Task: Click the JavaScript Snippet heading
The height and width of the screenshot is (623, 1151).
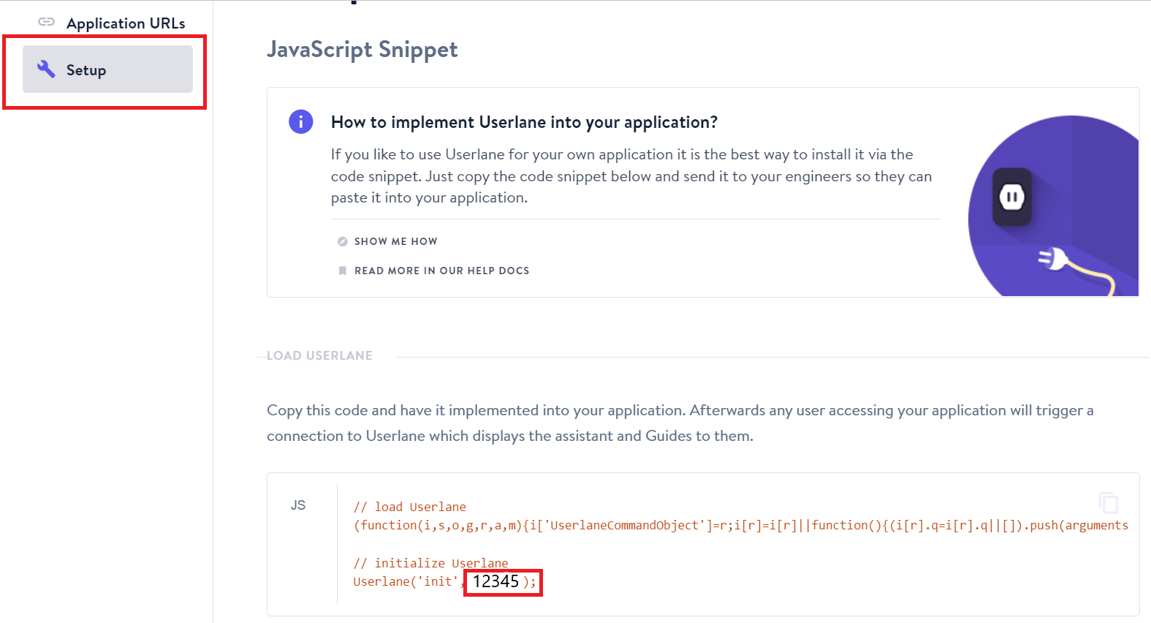Action: (362, 49)
